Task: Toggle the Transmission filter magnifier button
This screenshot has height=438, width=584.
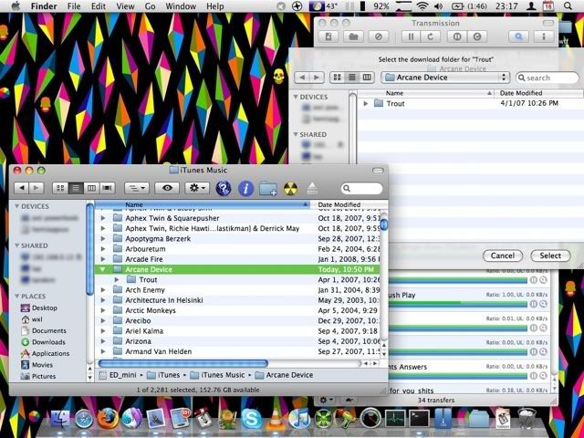Action: [518, 36]
